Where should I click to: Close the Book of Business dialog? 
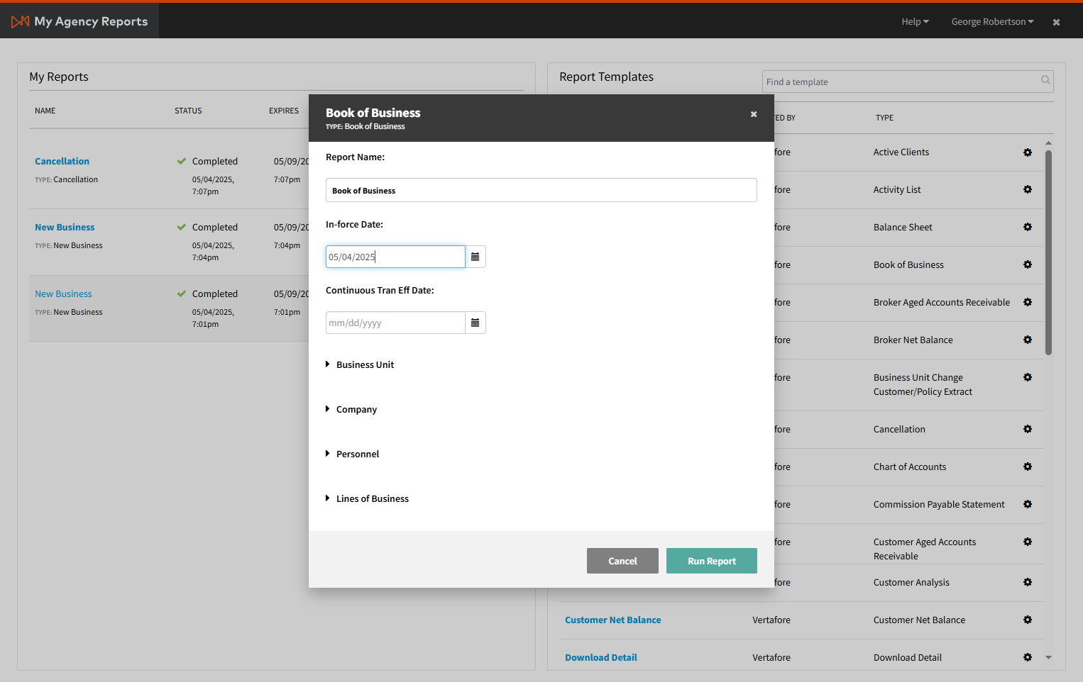click(754, 114)
